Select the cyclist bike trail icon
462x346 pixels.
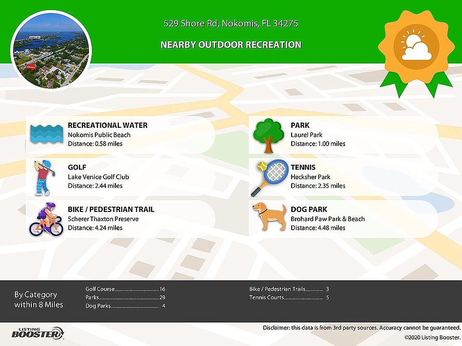[x=46, y=220]
